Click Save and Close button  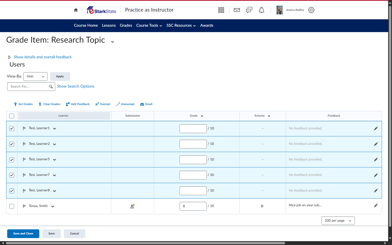click(x=23, y=234)
